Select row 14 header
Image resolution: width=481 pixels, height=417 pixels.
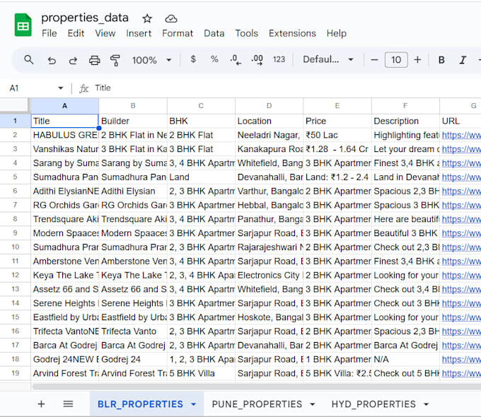coord(15,303)
